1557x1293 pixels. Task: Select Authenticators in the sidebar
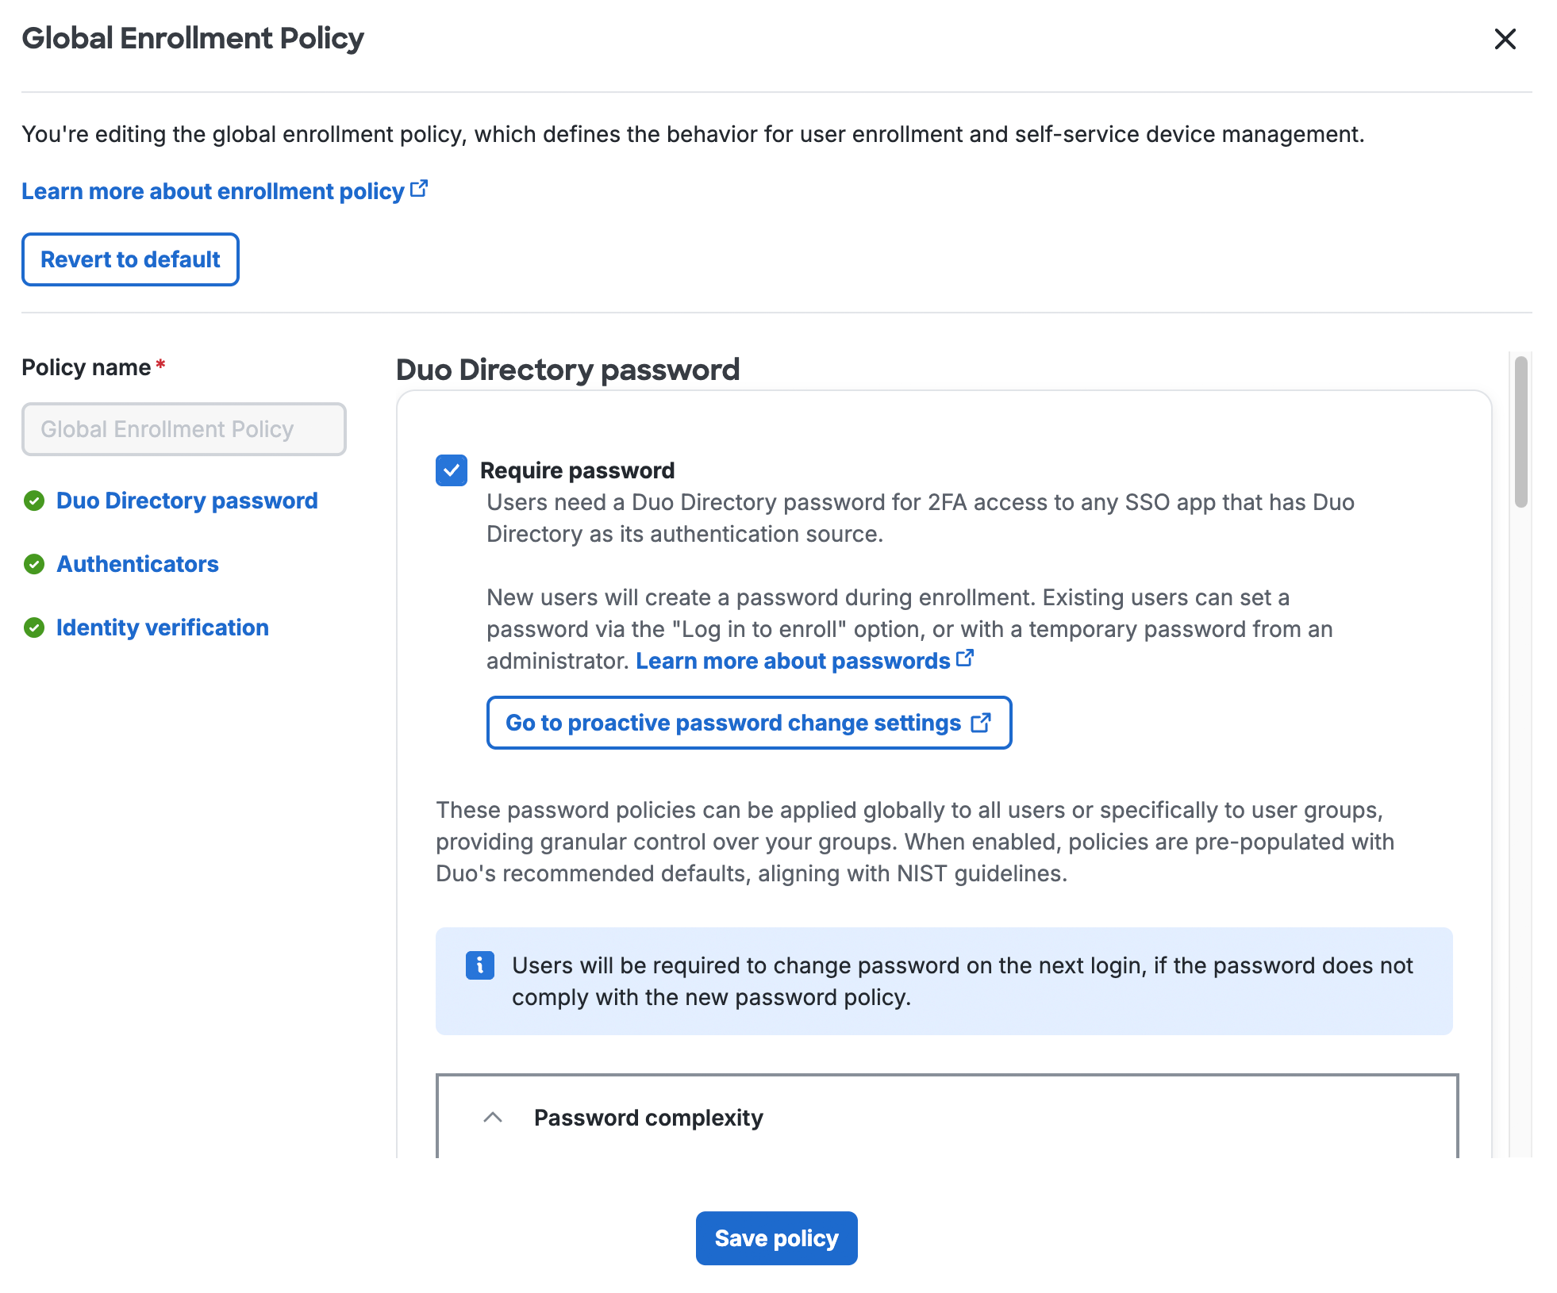pyautogui.click(x=137, y=564)
